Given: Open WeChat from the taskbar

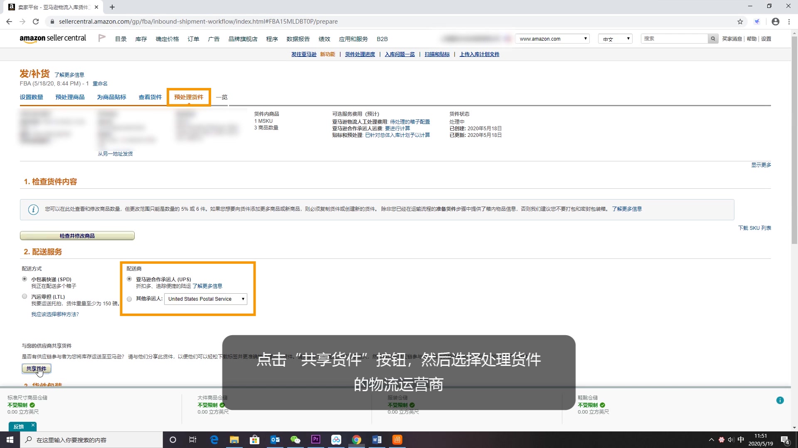Looking at the screenshot, I should [295, 440].
